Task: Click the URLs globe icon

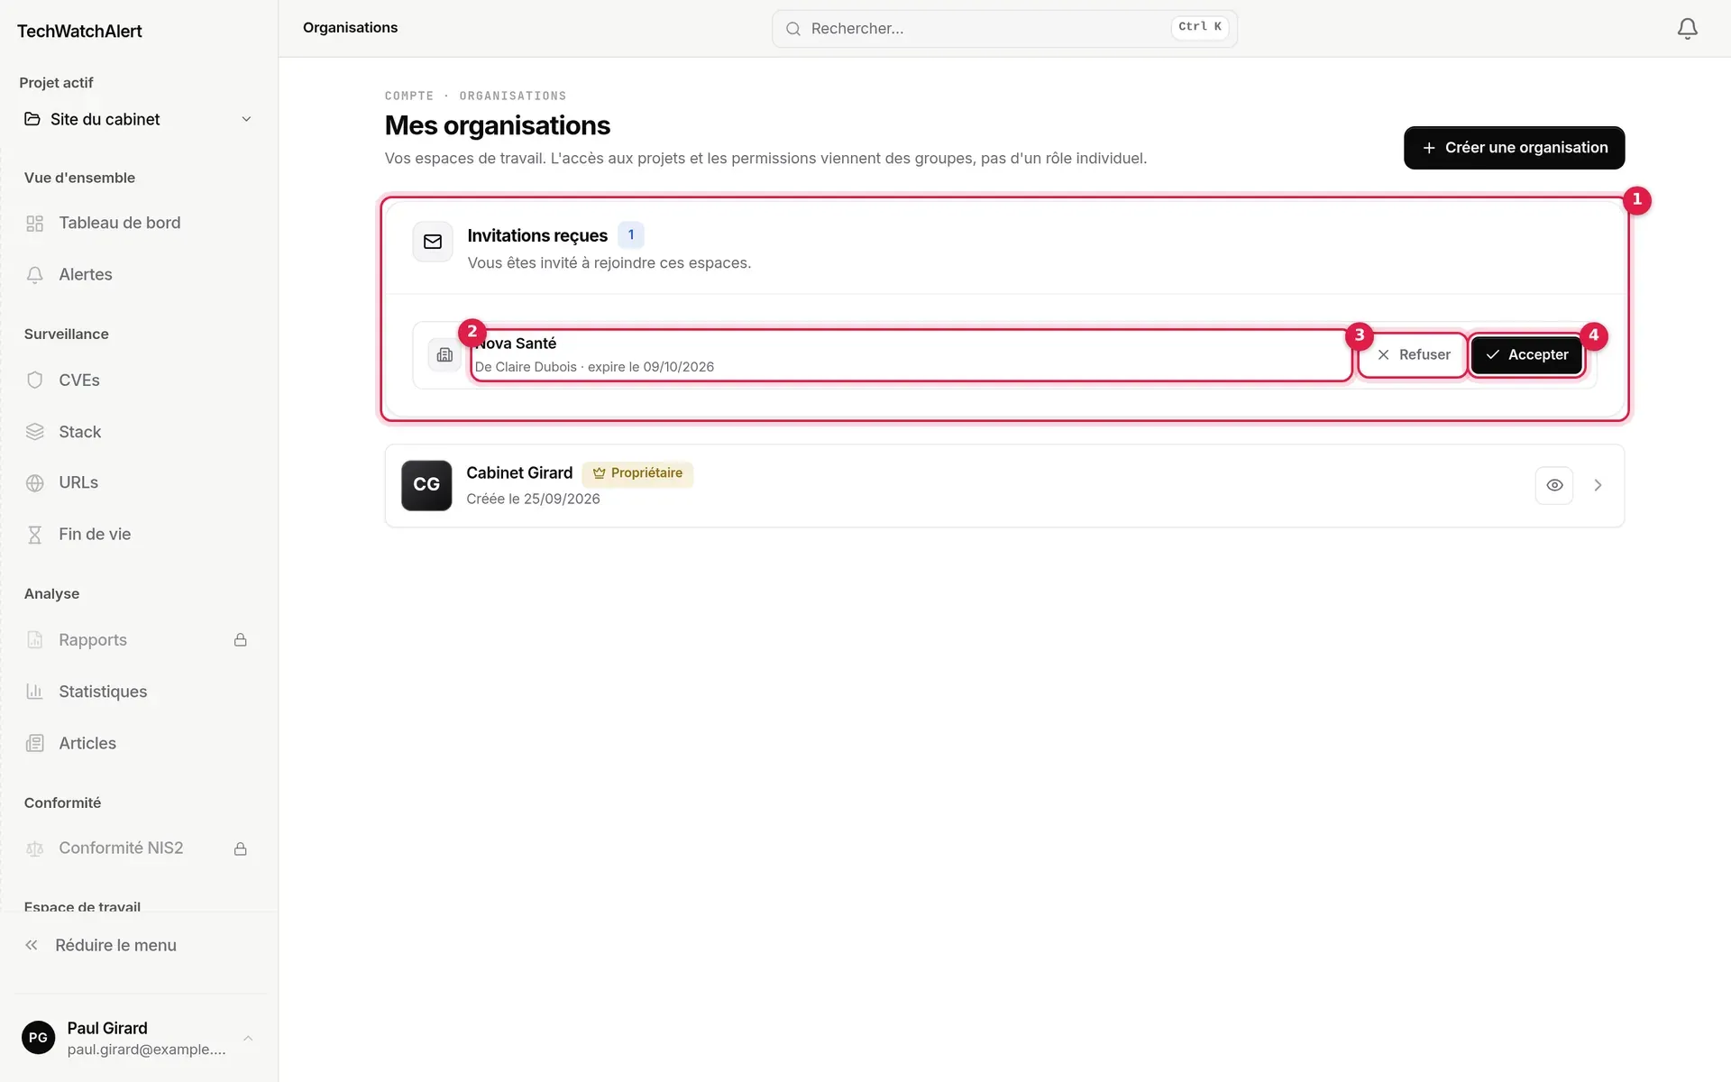Action: [x=35, y=483]
